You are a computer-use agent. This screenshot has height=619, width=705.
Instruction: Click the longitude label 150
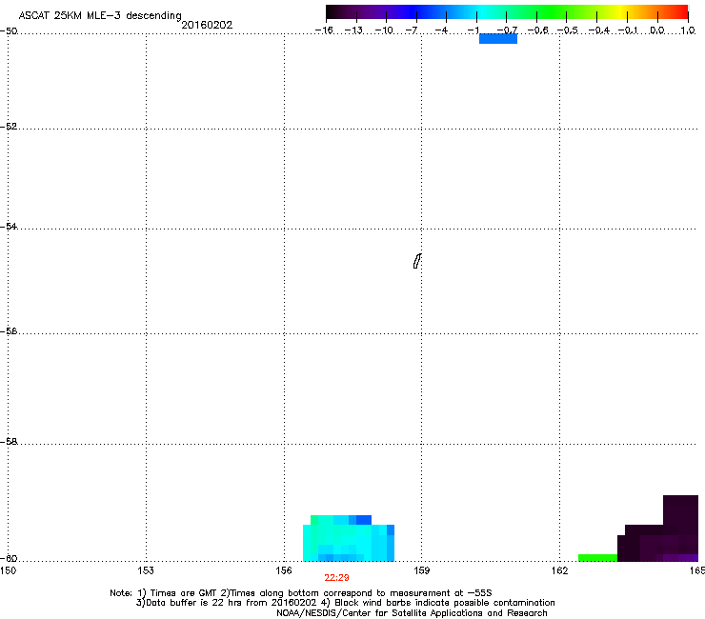click(8, 570)
